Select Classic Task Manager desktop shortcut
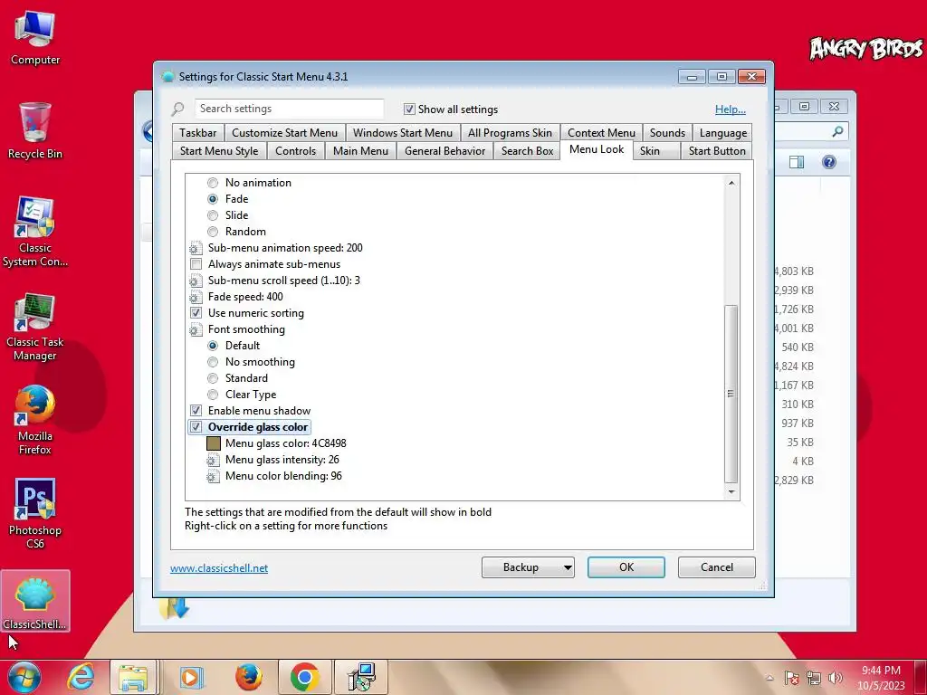 click(x=35, y=326)
